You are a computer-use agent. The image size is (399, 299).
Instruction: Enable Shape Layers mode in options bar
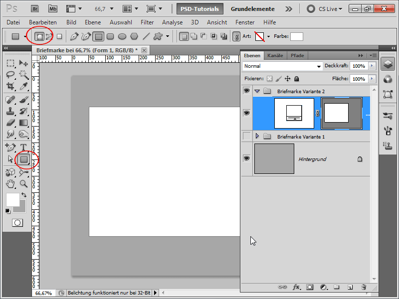point(39,36)
